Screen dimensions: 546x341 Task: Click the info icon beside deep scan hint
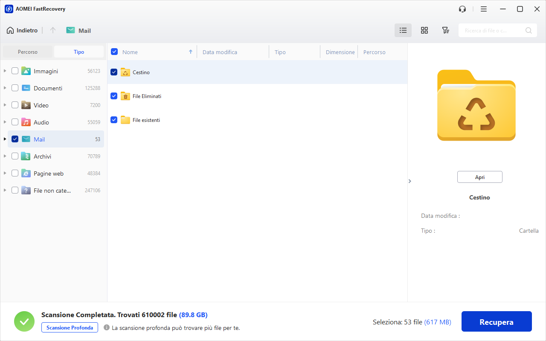point(107,327)
